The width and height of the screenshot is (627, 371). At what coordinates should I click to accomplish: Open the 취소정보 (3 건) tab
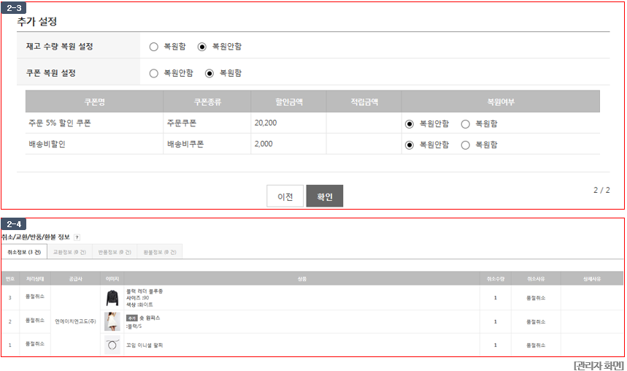tap(24, 252)
